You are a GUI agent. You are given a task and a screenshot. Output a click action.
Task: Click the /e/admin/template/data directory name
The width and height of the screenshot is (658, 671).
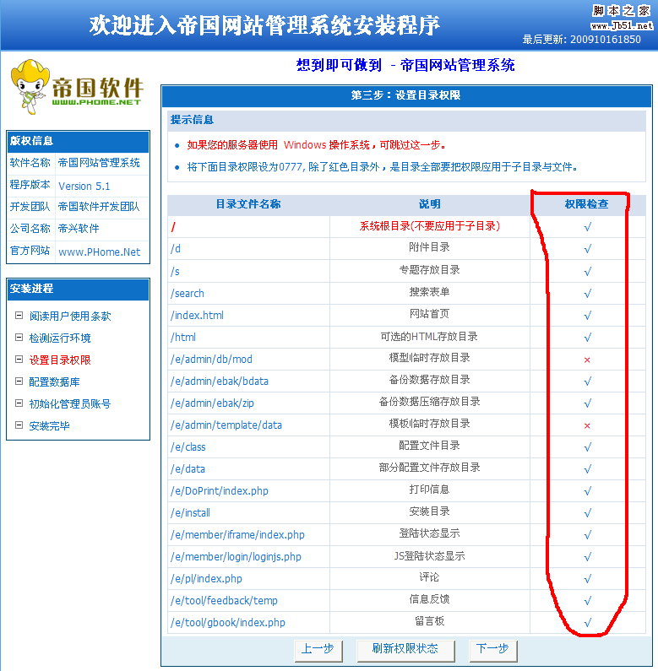click(226, 425)
